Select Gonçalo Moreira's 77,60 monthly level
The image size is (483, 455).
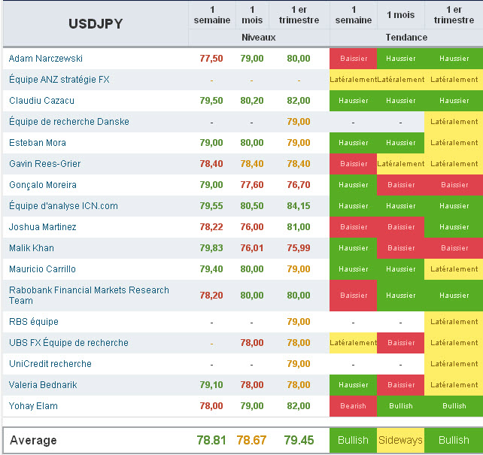pos(252,185)
